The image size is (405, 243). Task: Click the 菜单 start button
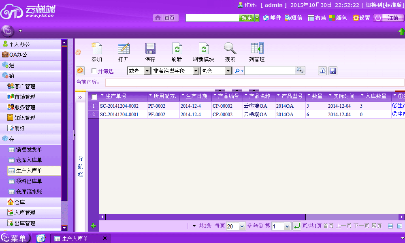(15, 238)
